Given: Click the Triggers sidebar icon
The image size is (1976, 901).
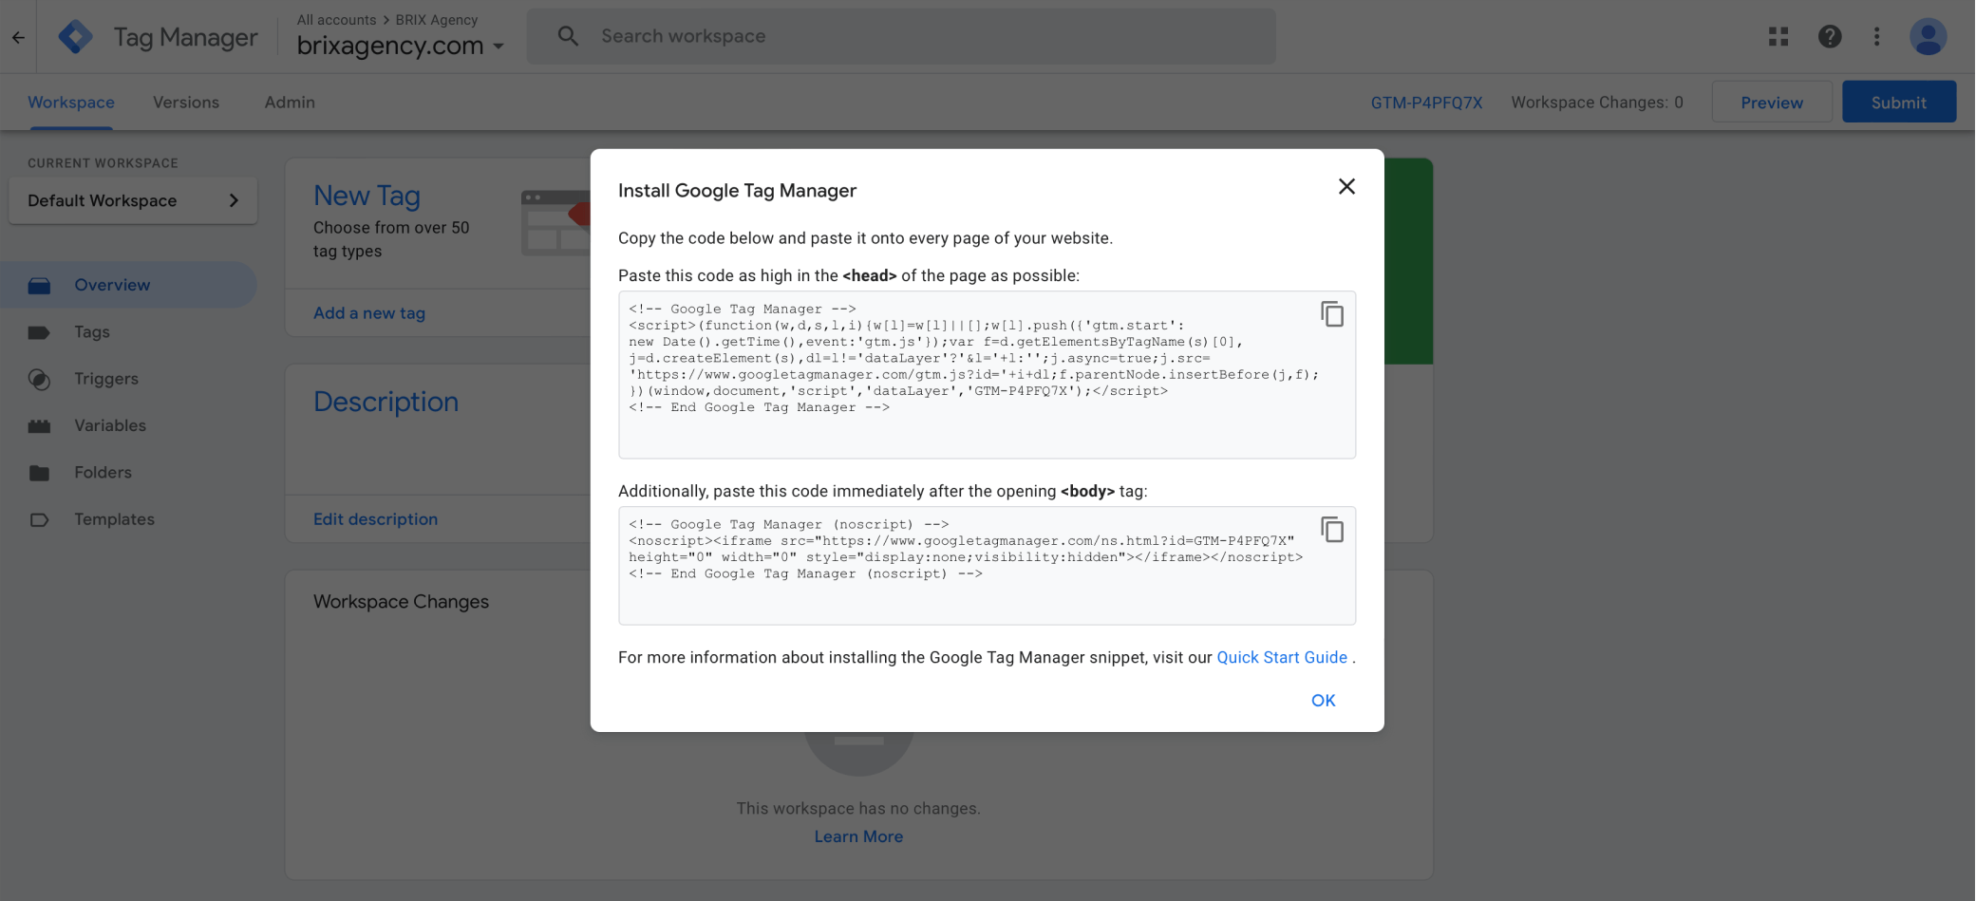Looking at the screenshot, I should pos(39,379).
